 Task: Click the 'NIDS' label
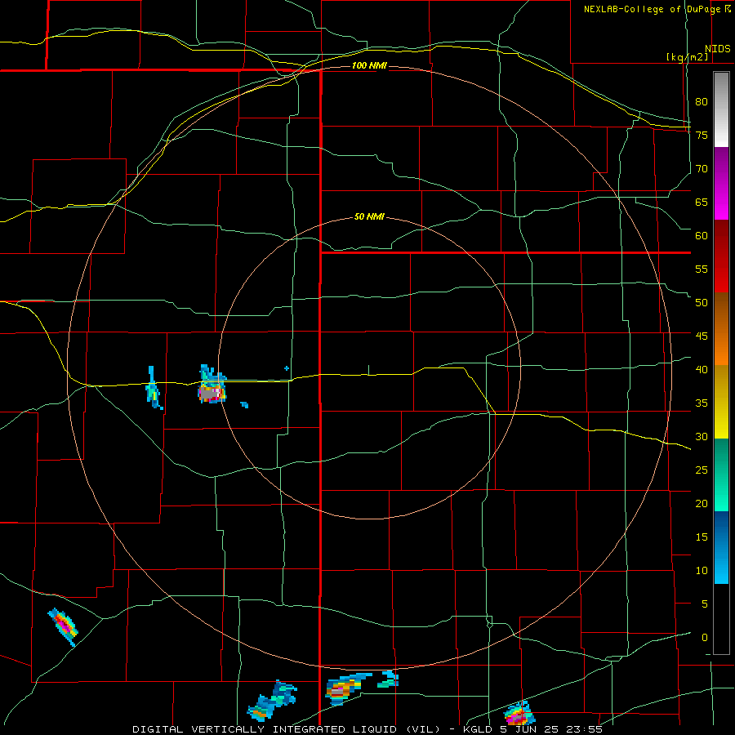pos(718,49)
